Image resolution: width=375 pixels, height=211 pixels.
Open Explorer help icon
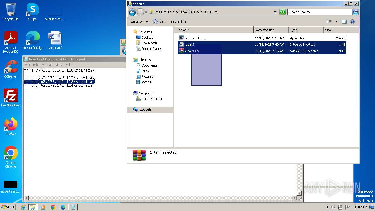[x=352, y=22]
